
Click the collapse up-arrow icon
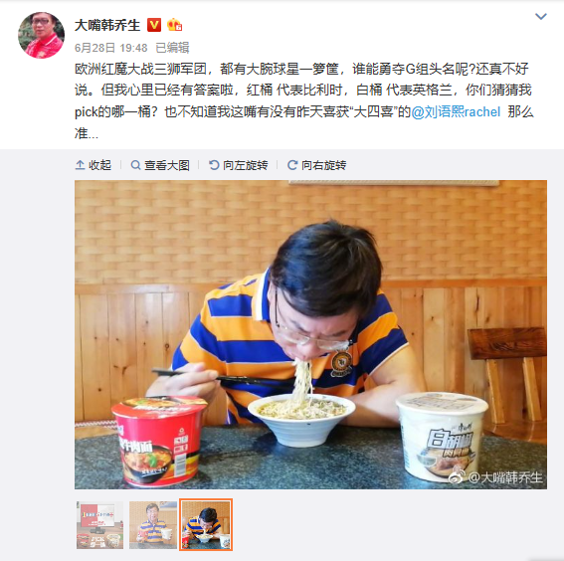pos(80,165)
